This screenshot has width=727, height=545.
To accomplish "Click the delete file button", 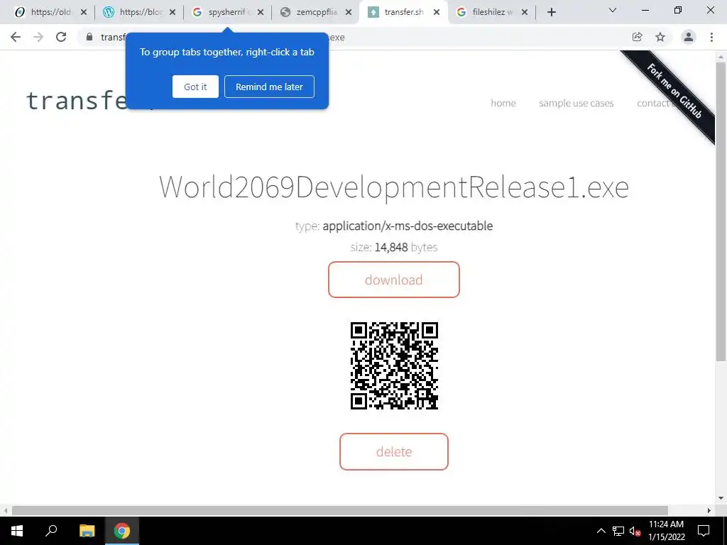I will [x=393, y=452].
